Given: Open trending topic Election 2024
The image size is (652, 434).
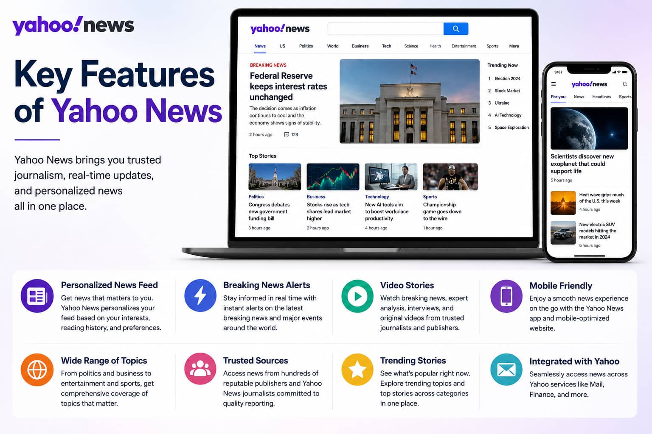Looking at the screenshot, I should [x=507, y=78].
